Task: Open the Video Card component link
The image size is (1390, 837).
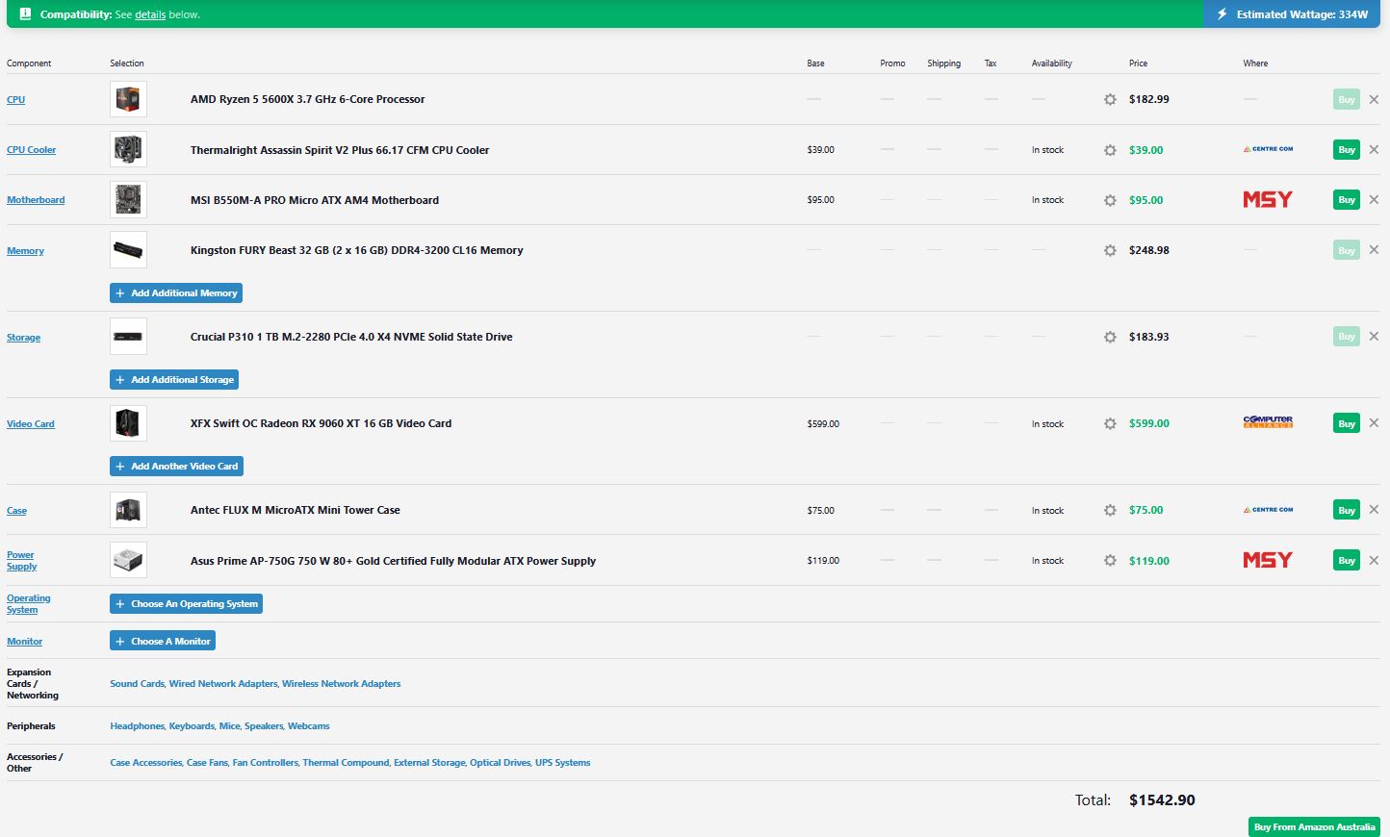Action: click(31, 423)
